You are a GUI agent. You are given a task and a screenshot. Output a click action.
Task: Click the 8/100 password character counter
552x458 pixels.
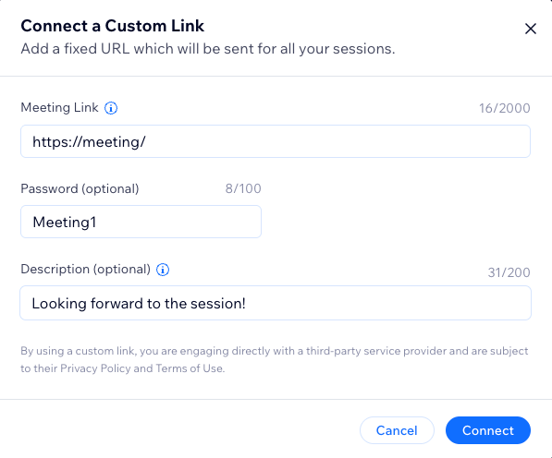pos(243,188)
